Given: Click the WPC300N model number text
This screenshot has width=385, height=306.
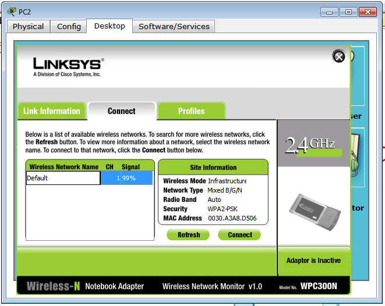Looking at the screenshot, I should 319,286.
